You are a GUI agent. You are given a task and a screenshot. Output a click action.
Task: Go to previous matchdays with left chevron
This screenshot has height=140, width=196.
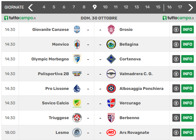[x=31, y=7]
